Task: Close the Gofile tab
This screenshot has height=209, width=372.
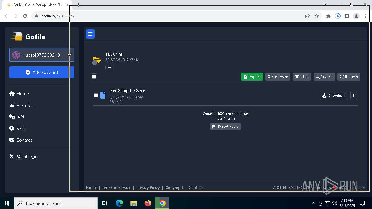Action: 68,5
